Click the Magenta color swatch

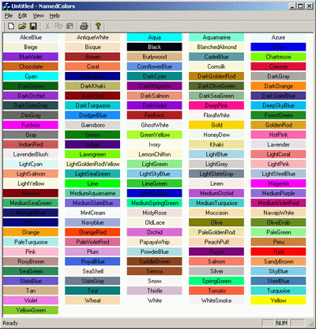[278, 183]
